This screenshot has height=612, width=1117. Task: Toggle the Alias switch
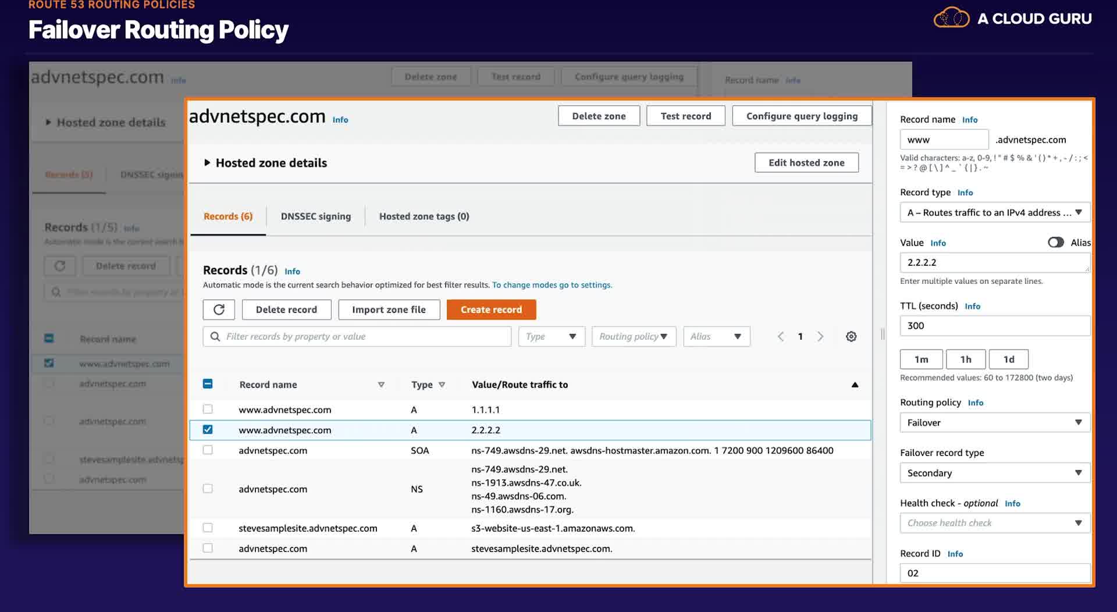1056,243
